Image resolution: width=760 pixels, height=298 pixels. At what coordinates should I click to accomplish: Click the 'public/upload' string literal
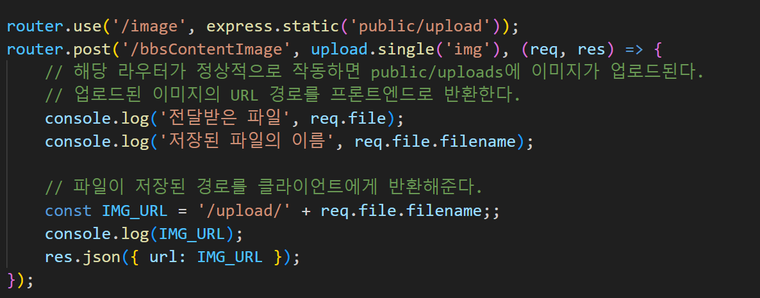click(x=422, y=26)
